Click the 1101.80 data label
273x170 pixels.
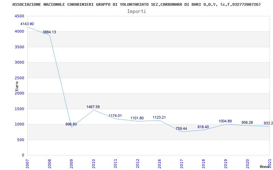pyautogui.click(x=137, y=118)
